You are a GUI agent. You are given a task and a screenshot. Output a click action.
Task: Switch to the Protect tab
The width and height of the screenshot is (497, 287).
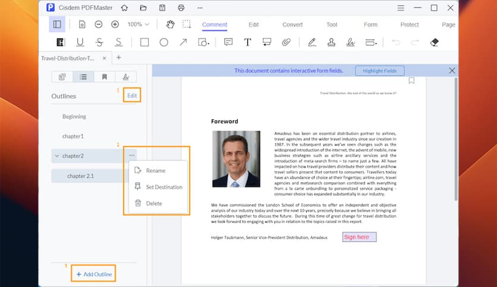pyautogui.click(x=409, y=25)
